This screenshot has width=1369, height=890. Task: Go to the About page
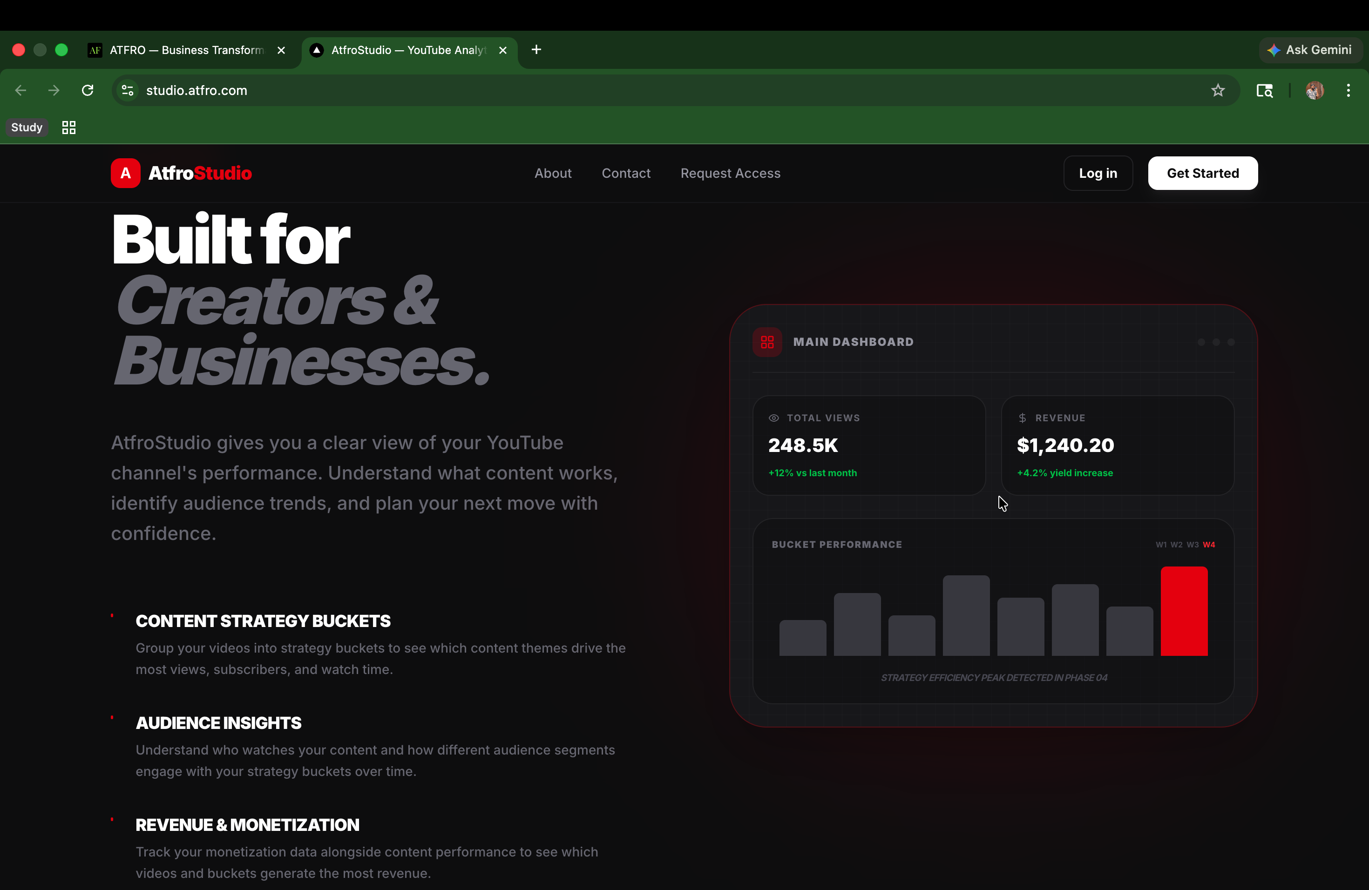click(x=553, y=173)
